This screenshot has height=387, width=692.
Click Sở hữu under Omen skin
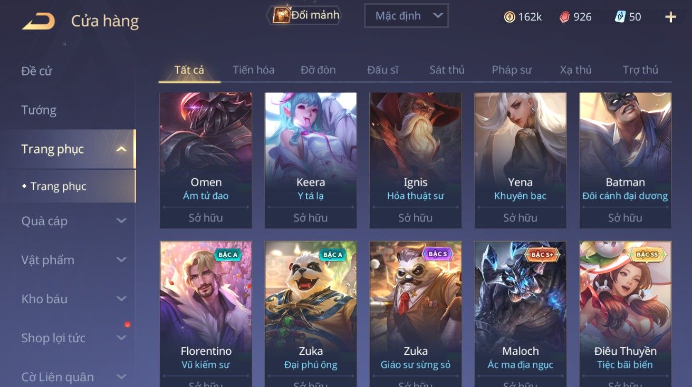(x=206, y=218)
